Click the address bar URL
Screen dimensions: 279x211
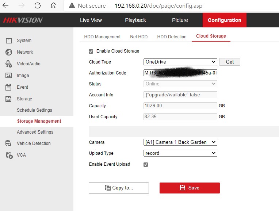pyautogui.click(x=158, y=6)
